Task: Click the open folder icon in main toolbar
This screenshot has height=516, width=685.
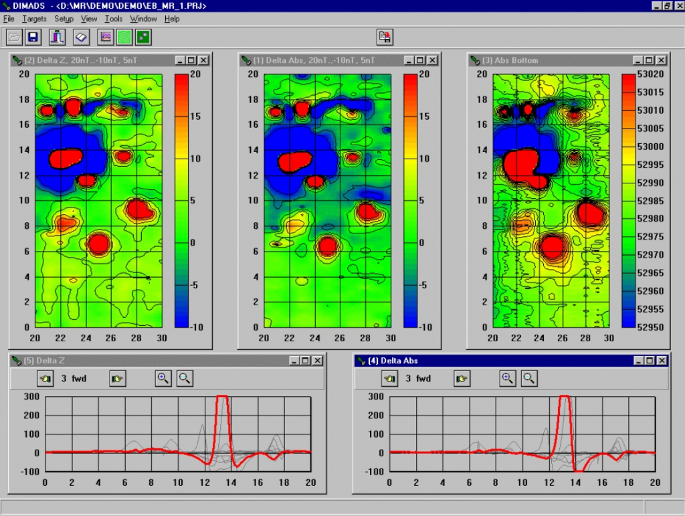Action: [x=15, y=37]
